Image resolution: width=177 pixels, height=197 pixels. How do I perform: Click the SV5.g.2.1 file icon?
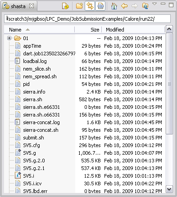[x=18, y=168]
